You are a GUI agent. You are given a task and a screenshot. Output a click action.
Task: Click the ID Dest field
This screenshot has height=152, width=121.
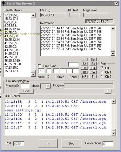coord(74,15)
